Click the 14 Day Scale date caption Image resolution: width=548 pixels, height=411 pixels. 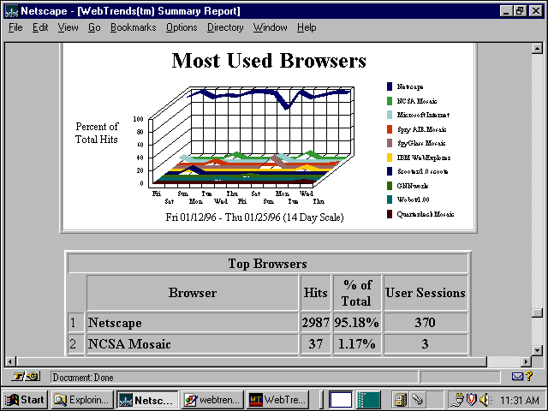coord(254,217)
